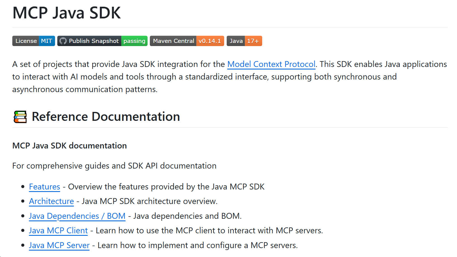Click the Java 17+ badge
Screen dimensions: 457x257
(244, 41)
